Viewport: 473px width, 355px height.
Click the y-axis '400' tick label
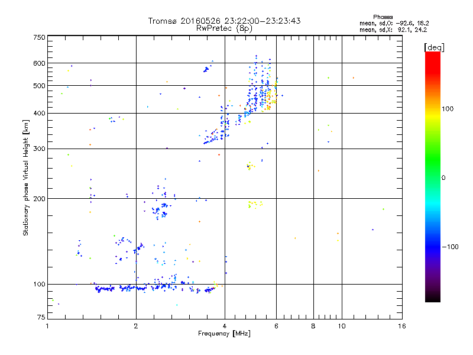tap(39, 114)
